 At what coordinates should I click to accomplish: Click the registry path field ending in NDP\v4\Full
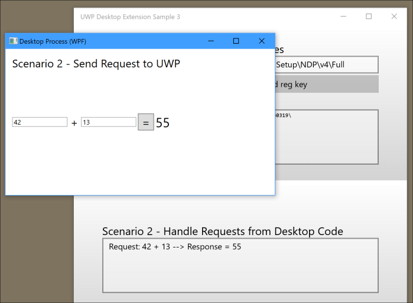326,64
